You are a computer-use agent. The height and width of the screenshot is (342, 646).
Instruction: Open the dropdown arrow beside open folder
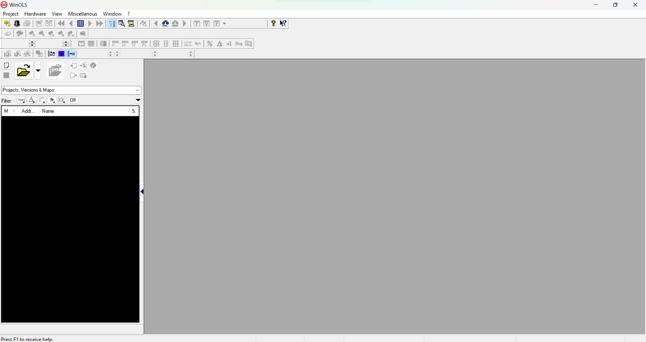point(38,71)
